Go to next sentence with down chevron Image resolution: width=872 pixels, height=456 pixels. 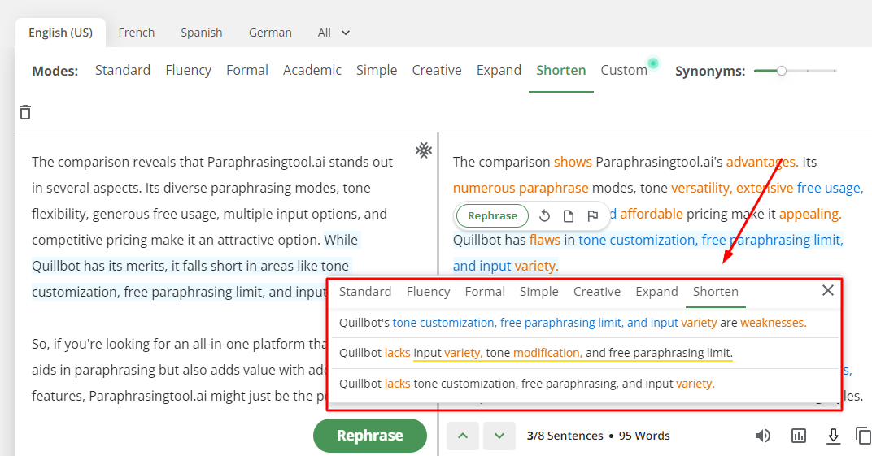click(x=499, y=436)
